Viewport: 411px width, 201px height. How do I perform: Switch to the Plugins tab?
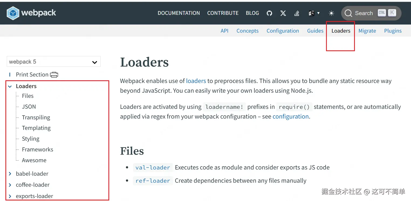(393, 31)
